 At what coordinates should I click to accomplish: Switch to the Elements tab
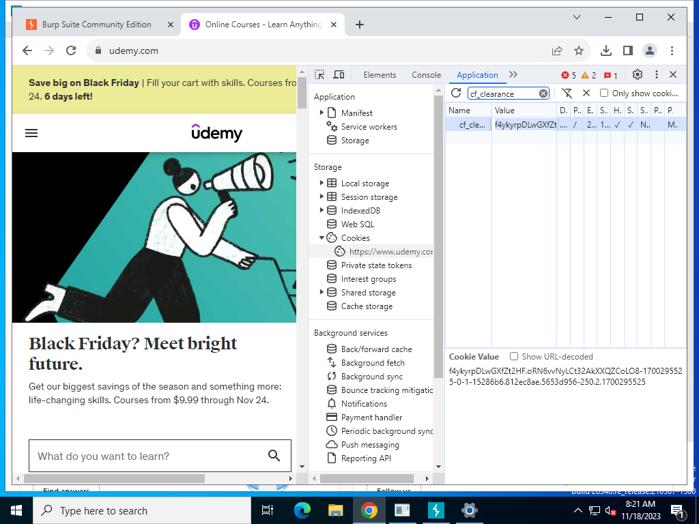click(x=380, y=75)
